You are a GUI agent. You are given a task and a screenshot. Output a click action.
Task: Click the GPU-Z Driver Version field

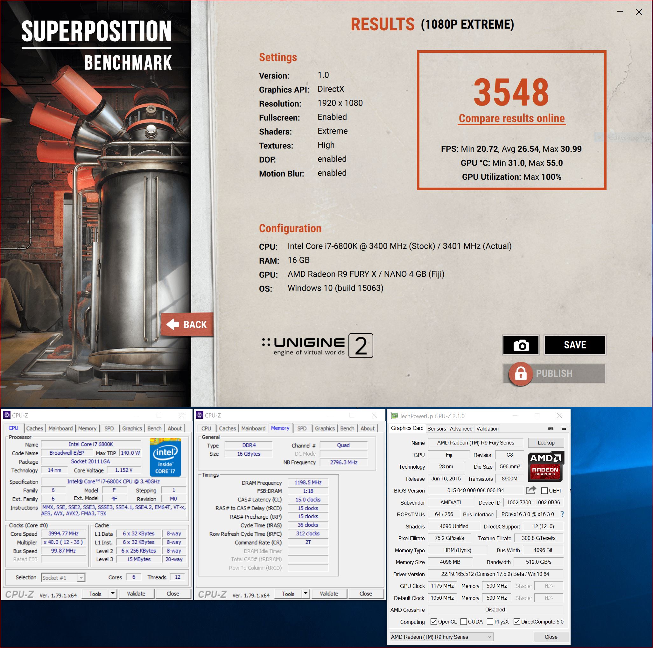(x=495, y=574)
